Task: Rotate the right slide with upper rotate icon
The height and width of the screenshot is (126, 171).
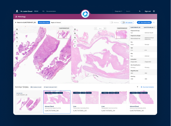Action: point(75,42)
